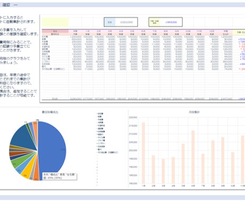Select the 1,200,000 budget cell for 住宅費

point(76,37)
